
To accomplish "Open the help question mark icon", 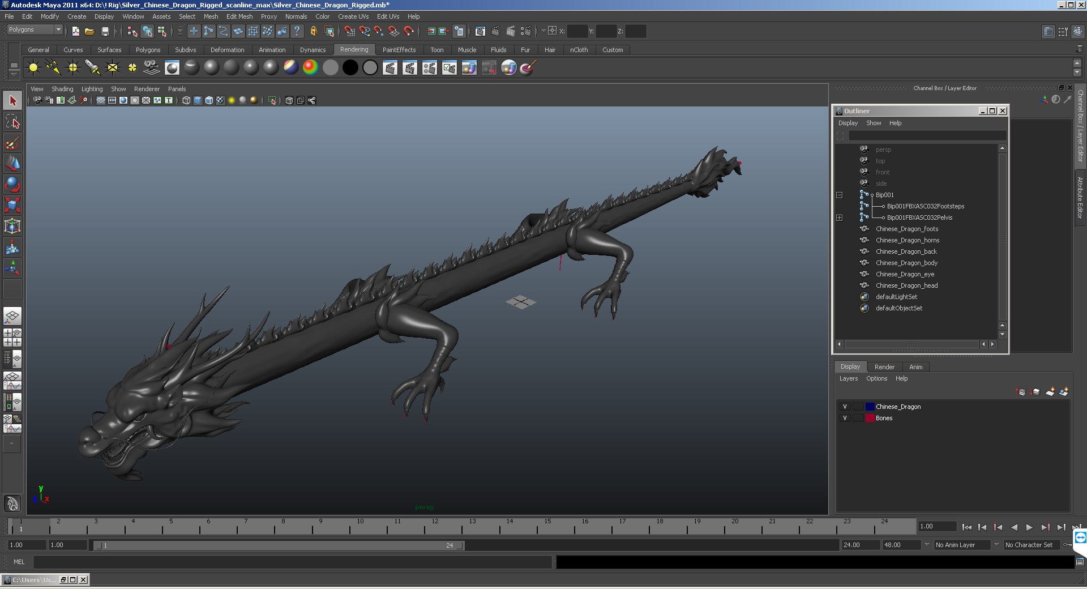I will (x=297, y=31).
